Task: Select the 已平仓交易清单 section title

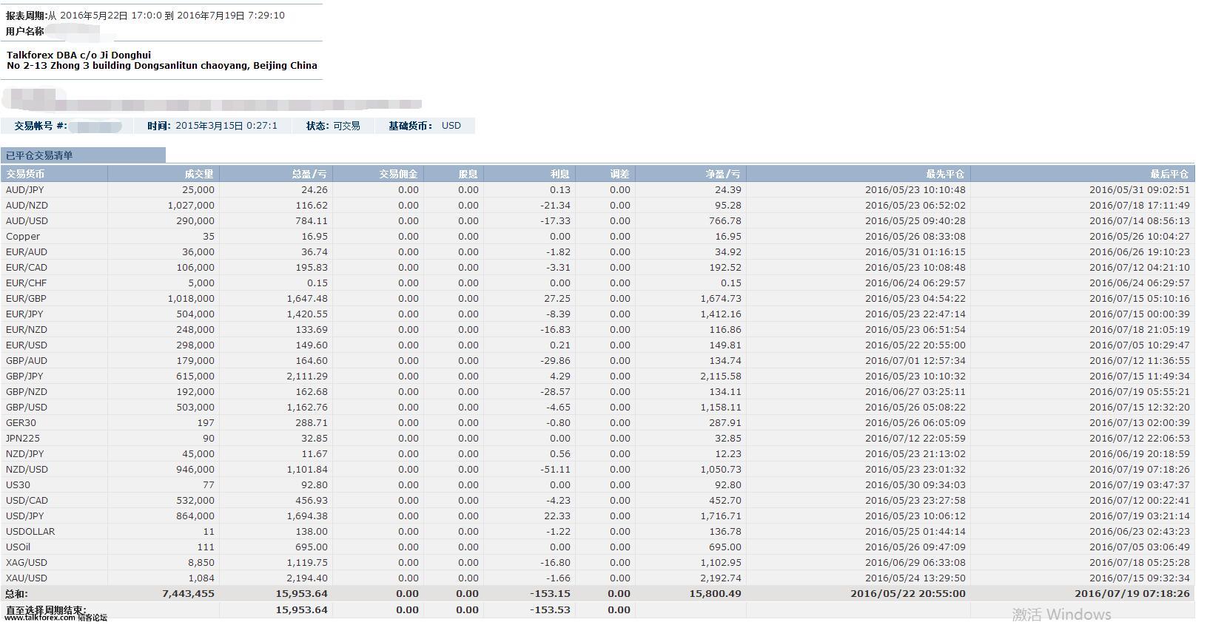Action: [39, 155]
